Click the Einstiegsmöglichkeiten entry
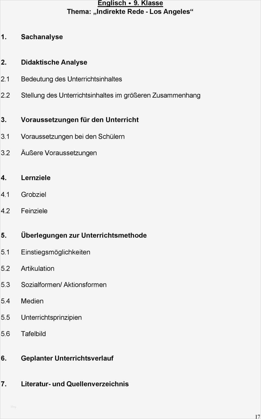 pyautogui.click(x=55, y=252)
